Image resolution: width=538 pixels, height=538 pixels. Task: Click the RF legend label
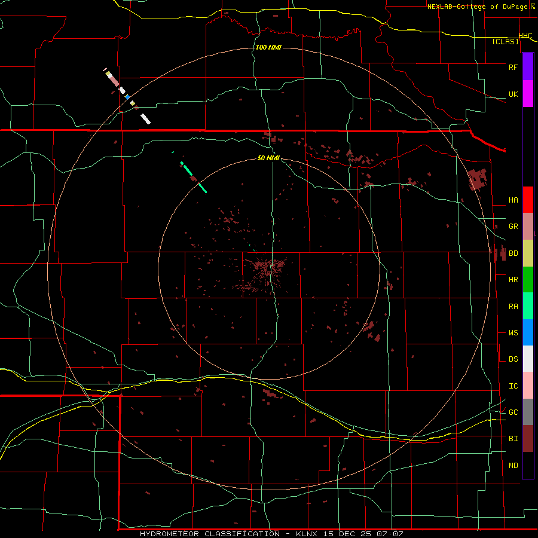(513, 67)
